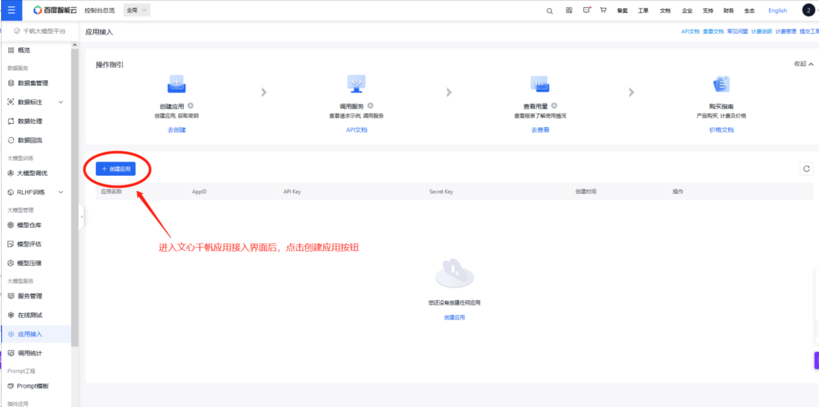Open the user avatar account menu
Viewport: 819px width, 407px height.
pyautogui.click(x=808, y=10)
